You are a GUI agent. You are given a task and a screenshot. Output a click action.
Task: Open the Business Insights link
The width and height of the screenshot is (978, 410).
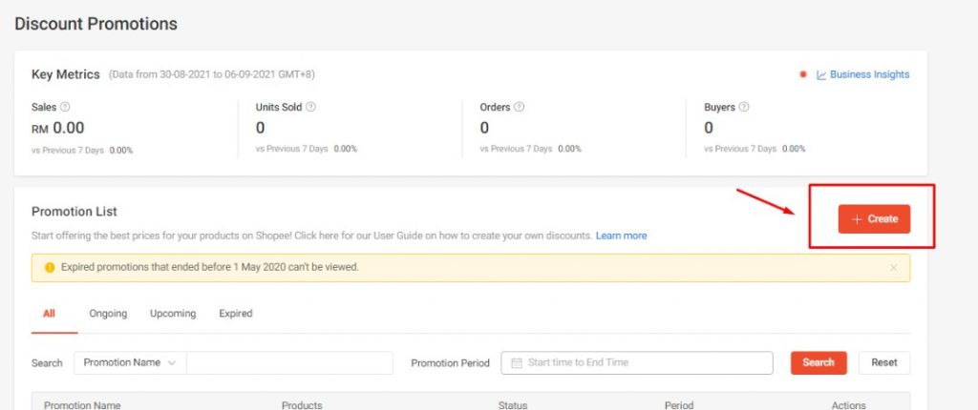point(869,74)
